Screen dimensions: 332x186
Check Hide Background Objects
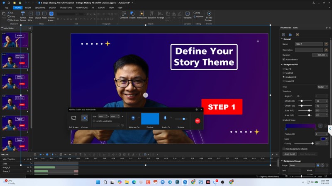coord(283,148)
